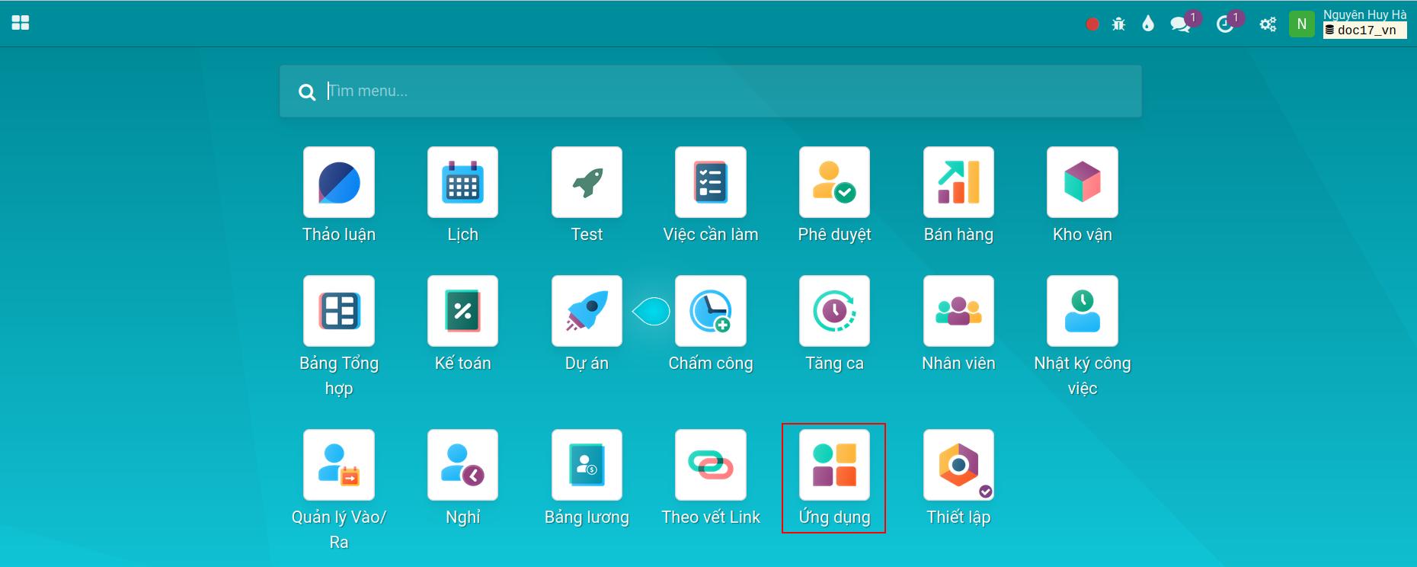Click the search magnifier icon
1417x567 pixels.
(x=307, y=92)
